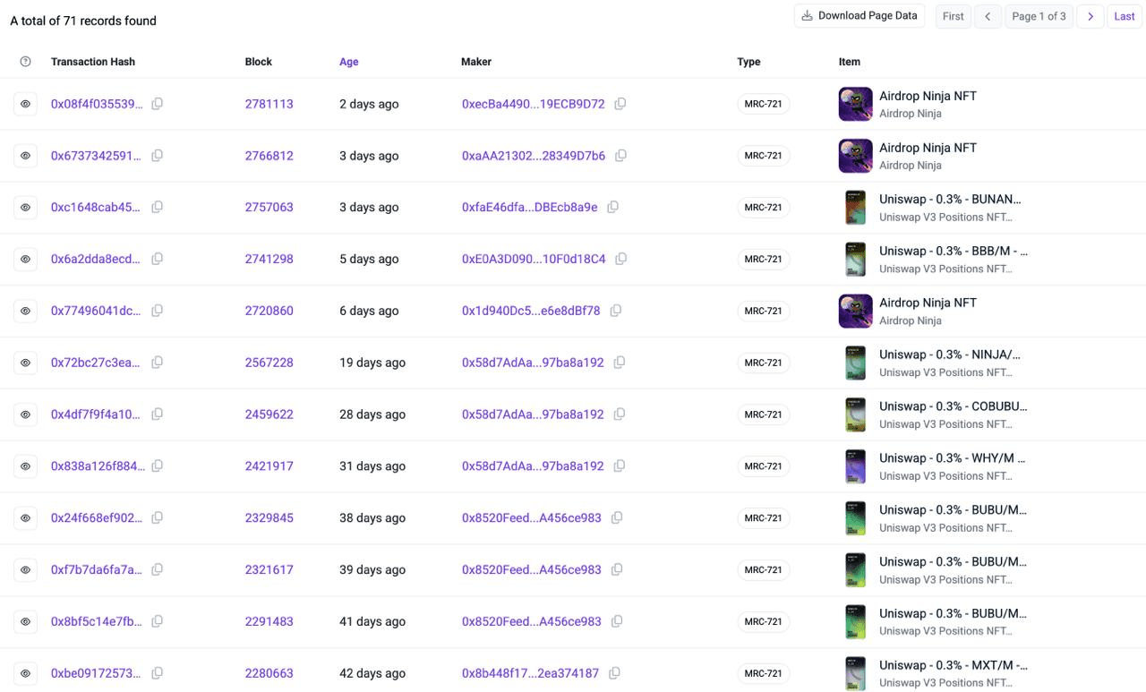Copy transaction hash 0x838a126f884
Image resolution: width=1146 pixels, height=692 pixels.
[x=158, y=466]
